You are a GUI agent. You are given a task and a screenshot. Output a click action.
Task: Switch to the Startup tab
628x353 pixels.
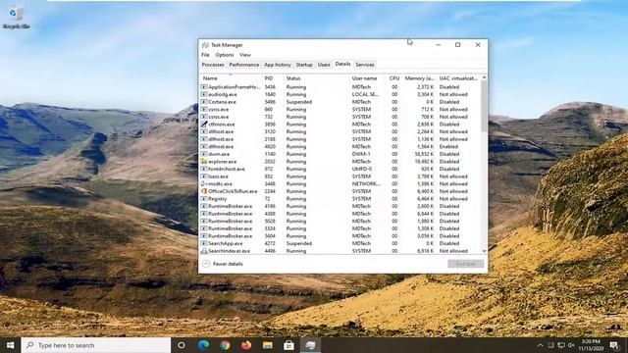(x=304, y=65)
